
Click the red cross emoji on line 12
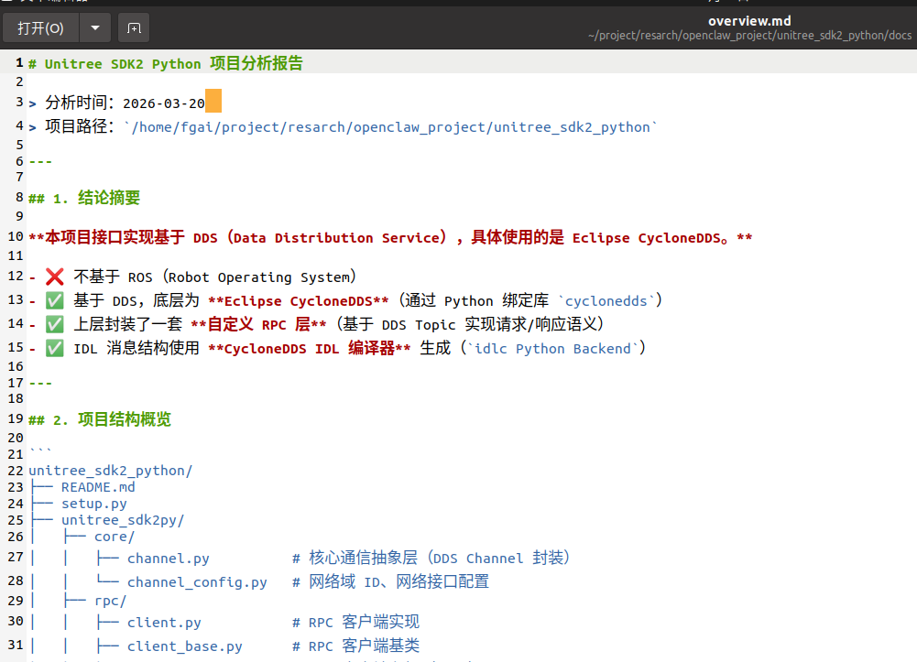54,277
